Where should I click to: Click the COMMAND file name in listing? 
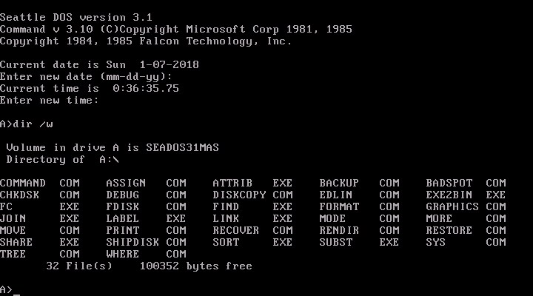pos(23,183)
